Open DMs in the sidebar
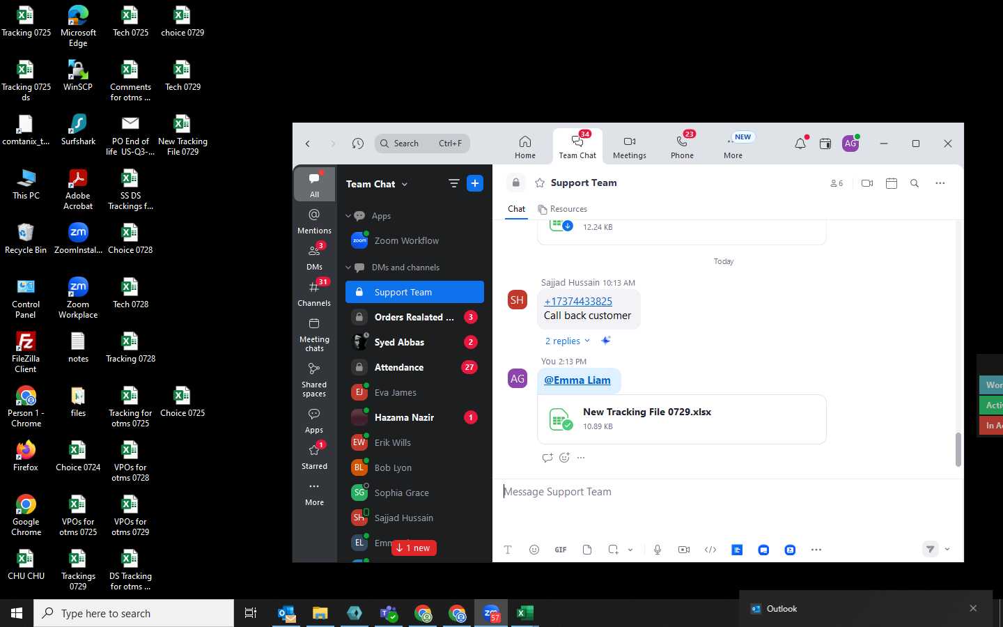 [314, 257]
